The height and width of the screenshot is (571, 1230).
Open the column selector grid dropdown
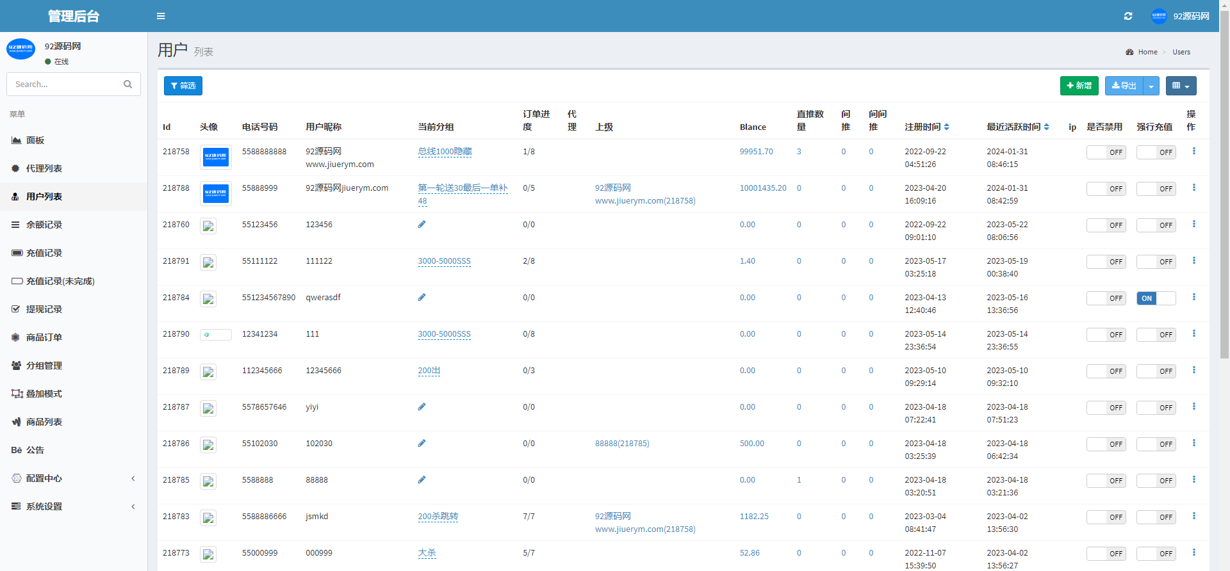click(x=1181, y=86)
